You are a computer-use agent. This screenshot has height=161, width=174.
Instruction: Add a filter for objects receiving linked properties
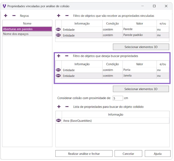tap(59, 16)
